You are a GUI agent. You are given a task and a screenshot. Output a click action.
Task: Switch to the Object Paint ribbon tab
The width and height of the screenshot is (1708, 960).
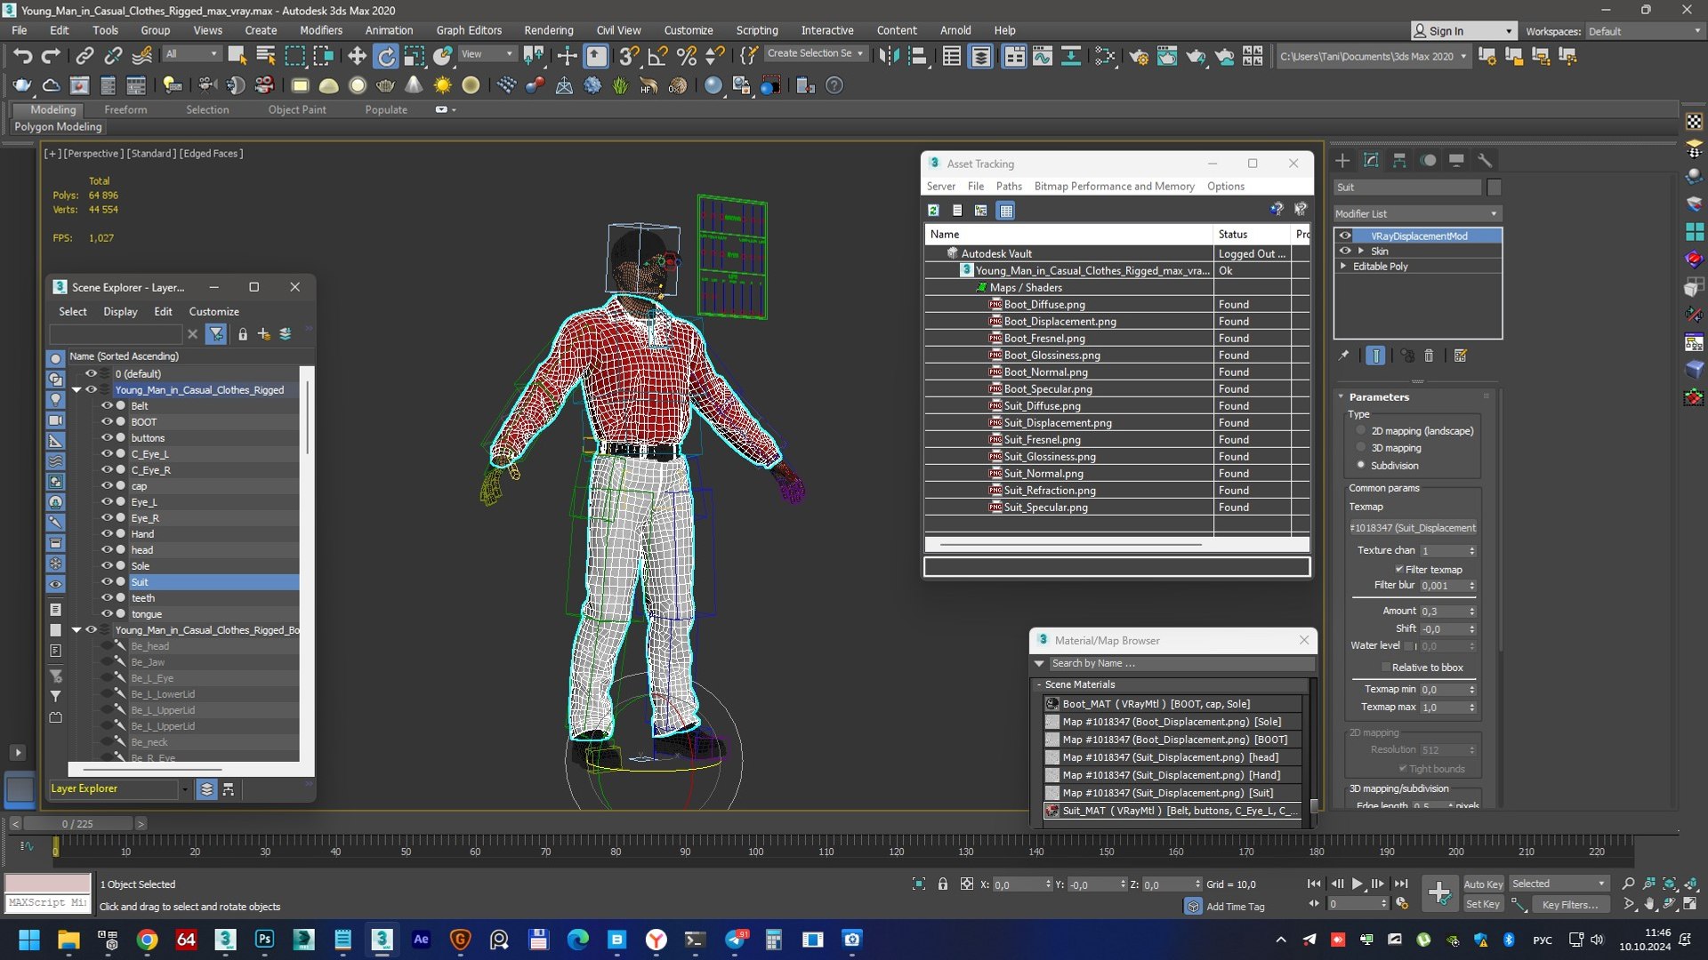[x=297, y=109]
